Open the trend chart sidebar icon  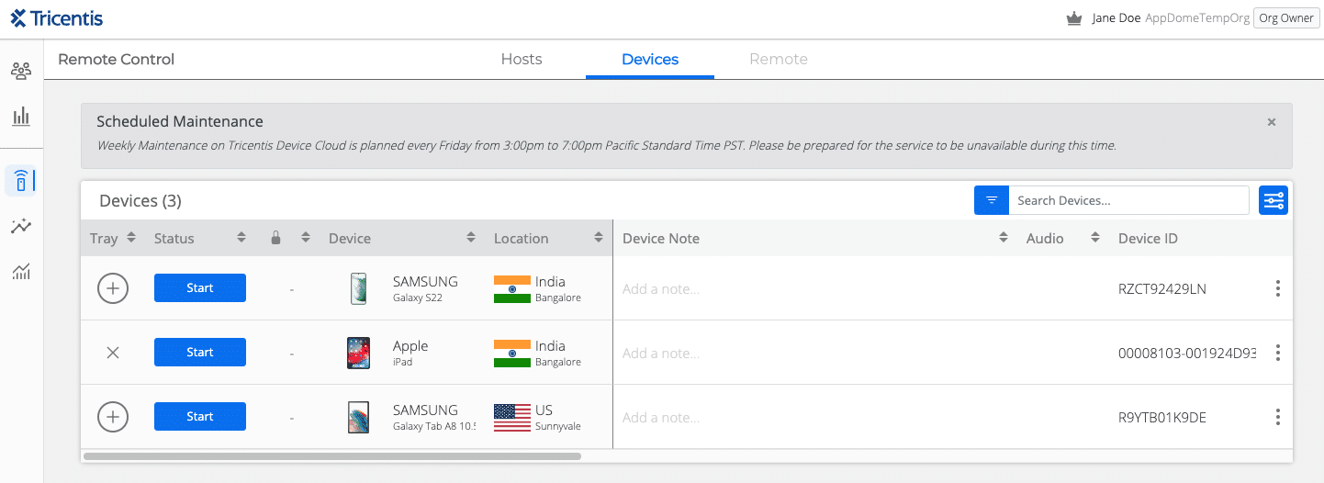21,271
